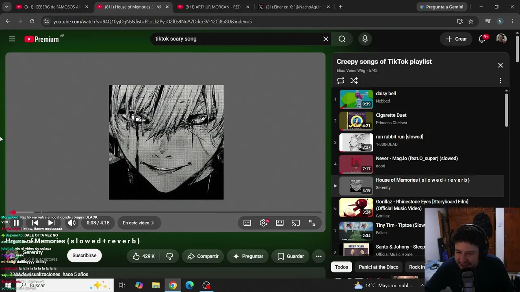Skip to the next video
Image resolution: width=520 pixels, height=292 pixels.
(x=51, y=223)
